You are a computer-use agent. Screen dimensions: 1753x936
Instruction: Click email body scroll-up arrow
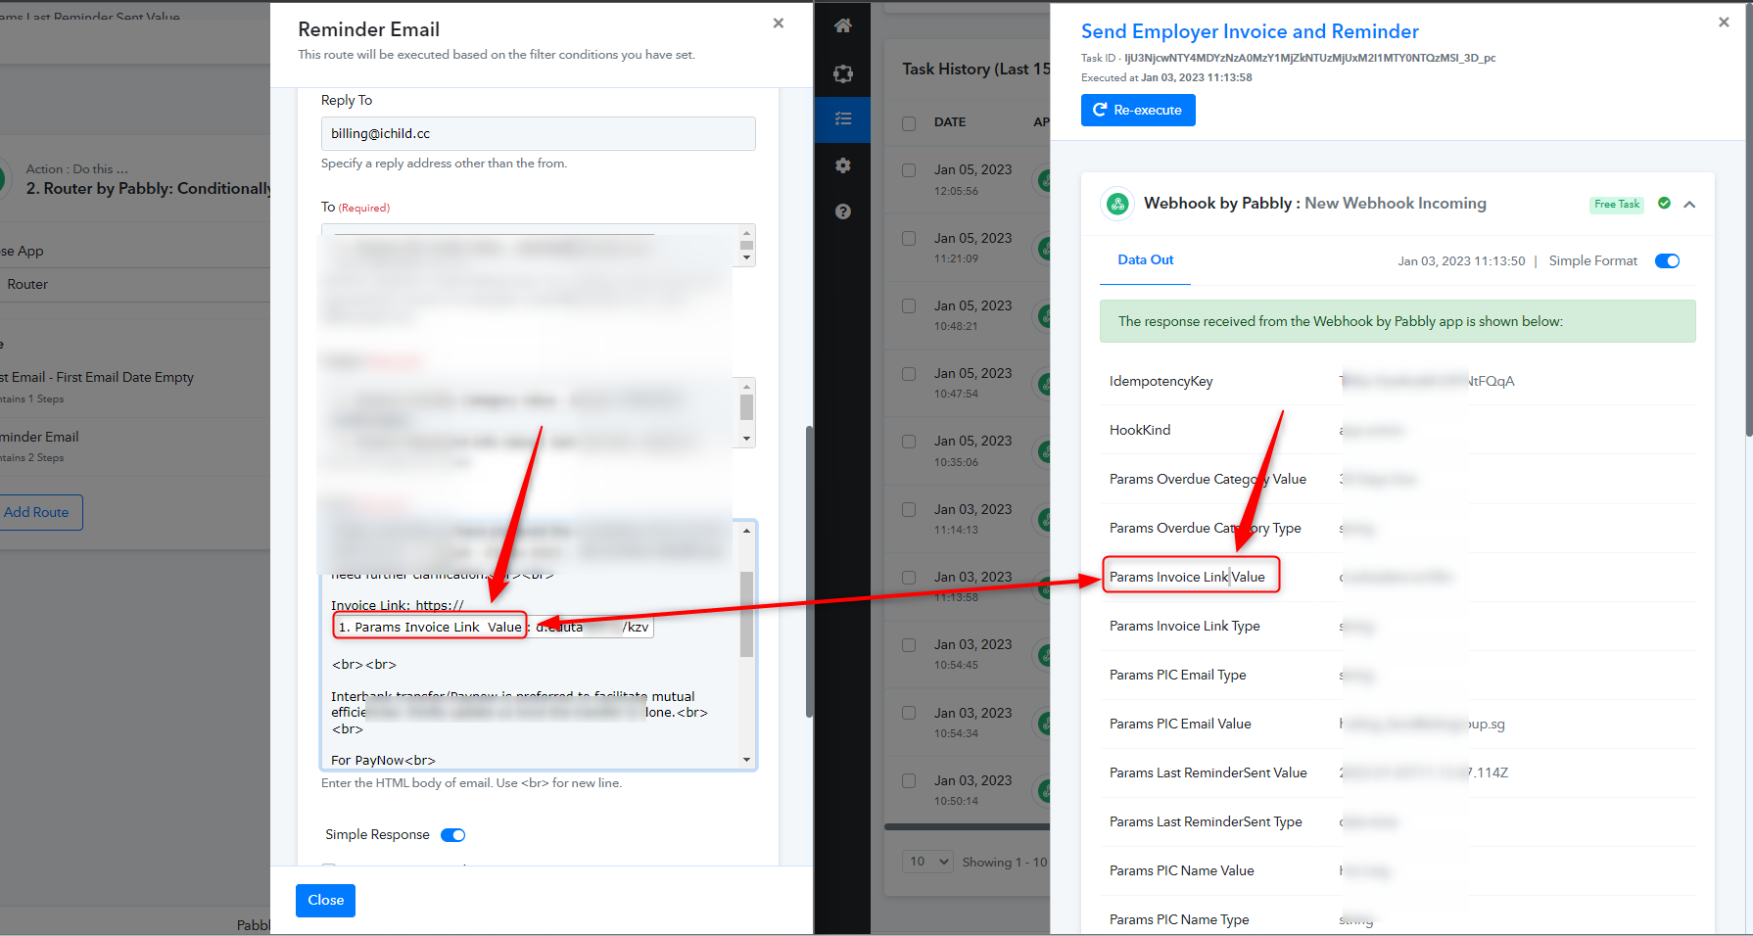[x=746, y=531]
